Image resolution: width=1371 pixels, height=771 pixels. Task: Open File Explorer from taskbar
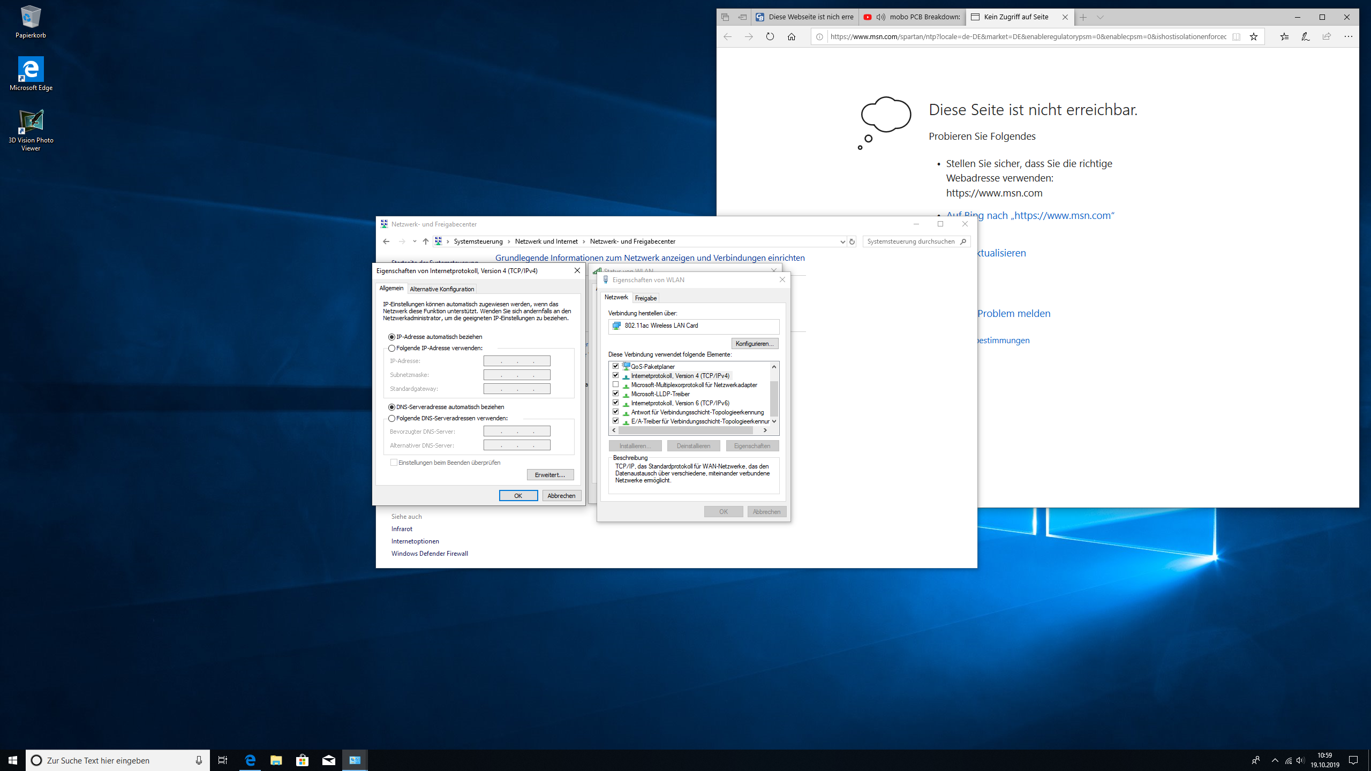coord(276,760)
